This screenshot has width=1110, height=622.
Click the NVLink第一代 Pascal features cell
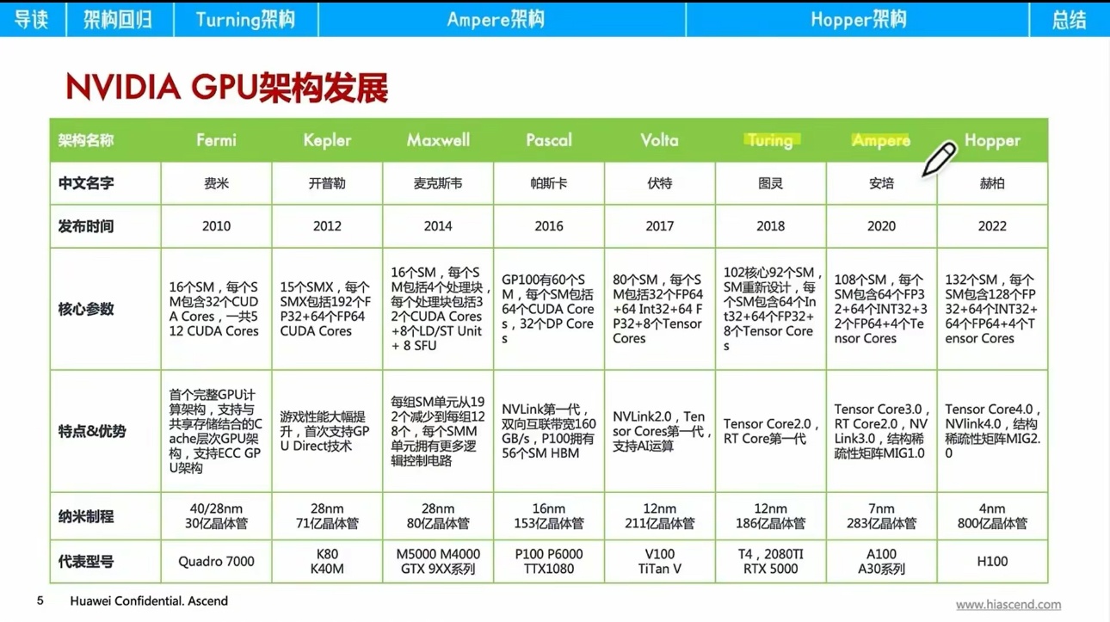pyautogui.click(x=549, y=431)
